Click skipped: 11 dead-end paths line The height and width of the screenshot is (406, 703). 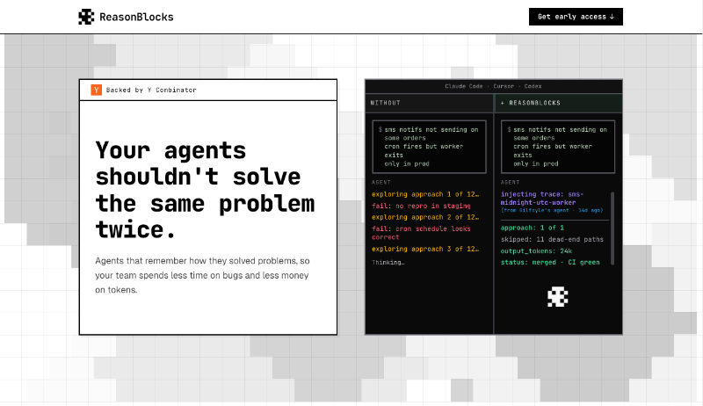[552, 240]
